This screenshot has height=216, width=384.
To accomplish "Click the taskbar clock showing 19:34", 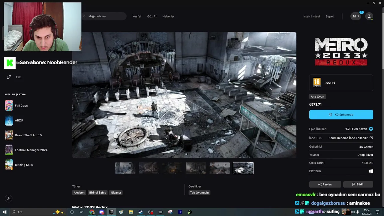I will click(x=367, y=212).
